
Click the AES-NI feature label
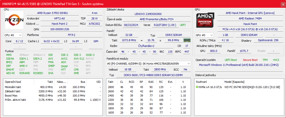[x=10, y=73]
